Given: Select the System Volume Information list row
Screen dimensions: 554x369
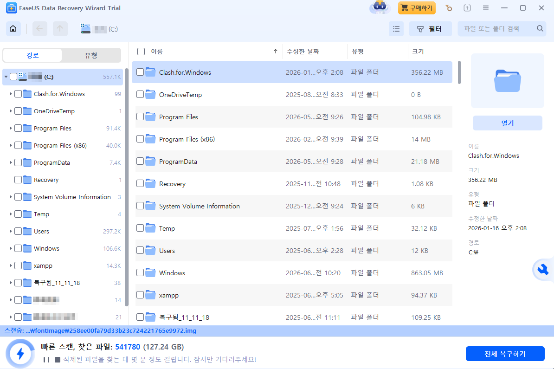Looking at the screenshot, I should pyautogui.click(x=294, y=206).
